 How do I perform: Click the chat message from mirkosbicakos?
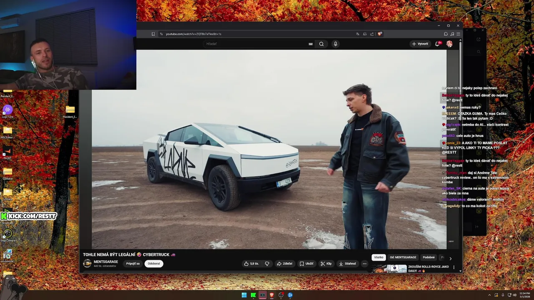coord(473,200)
